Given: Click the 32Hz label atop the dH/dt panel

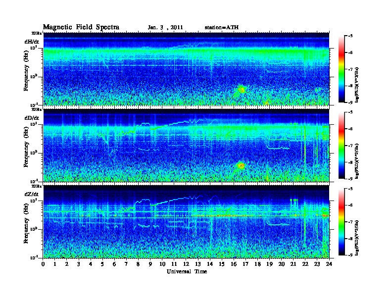Looking at the screenshot, I should 37,33.
